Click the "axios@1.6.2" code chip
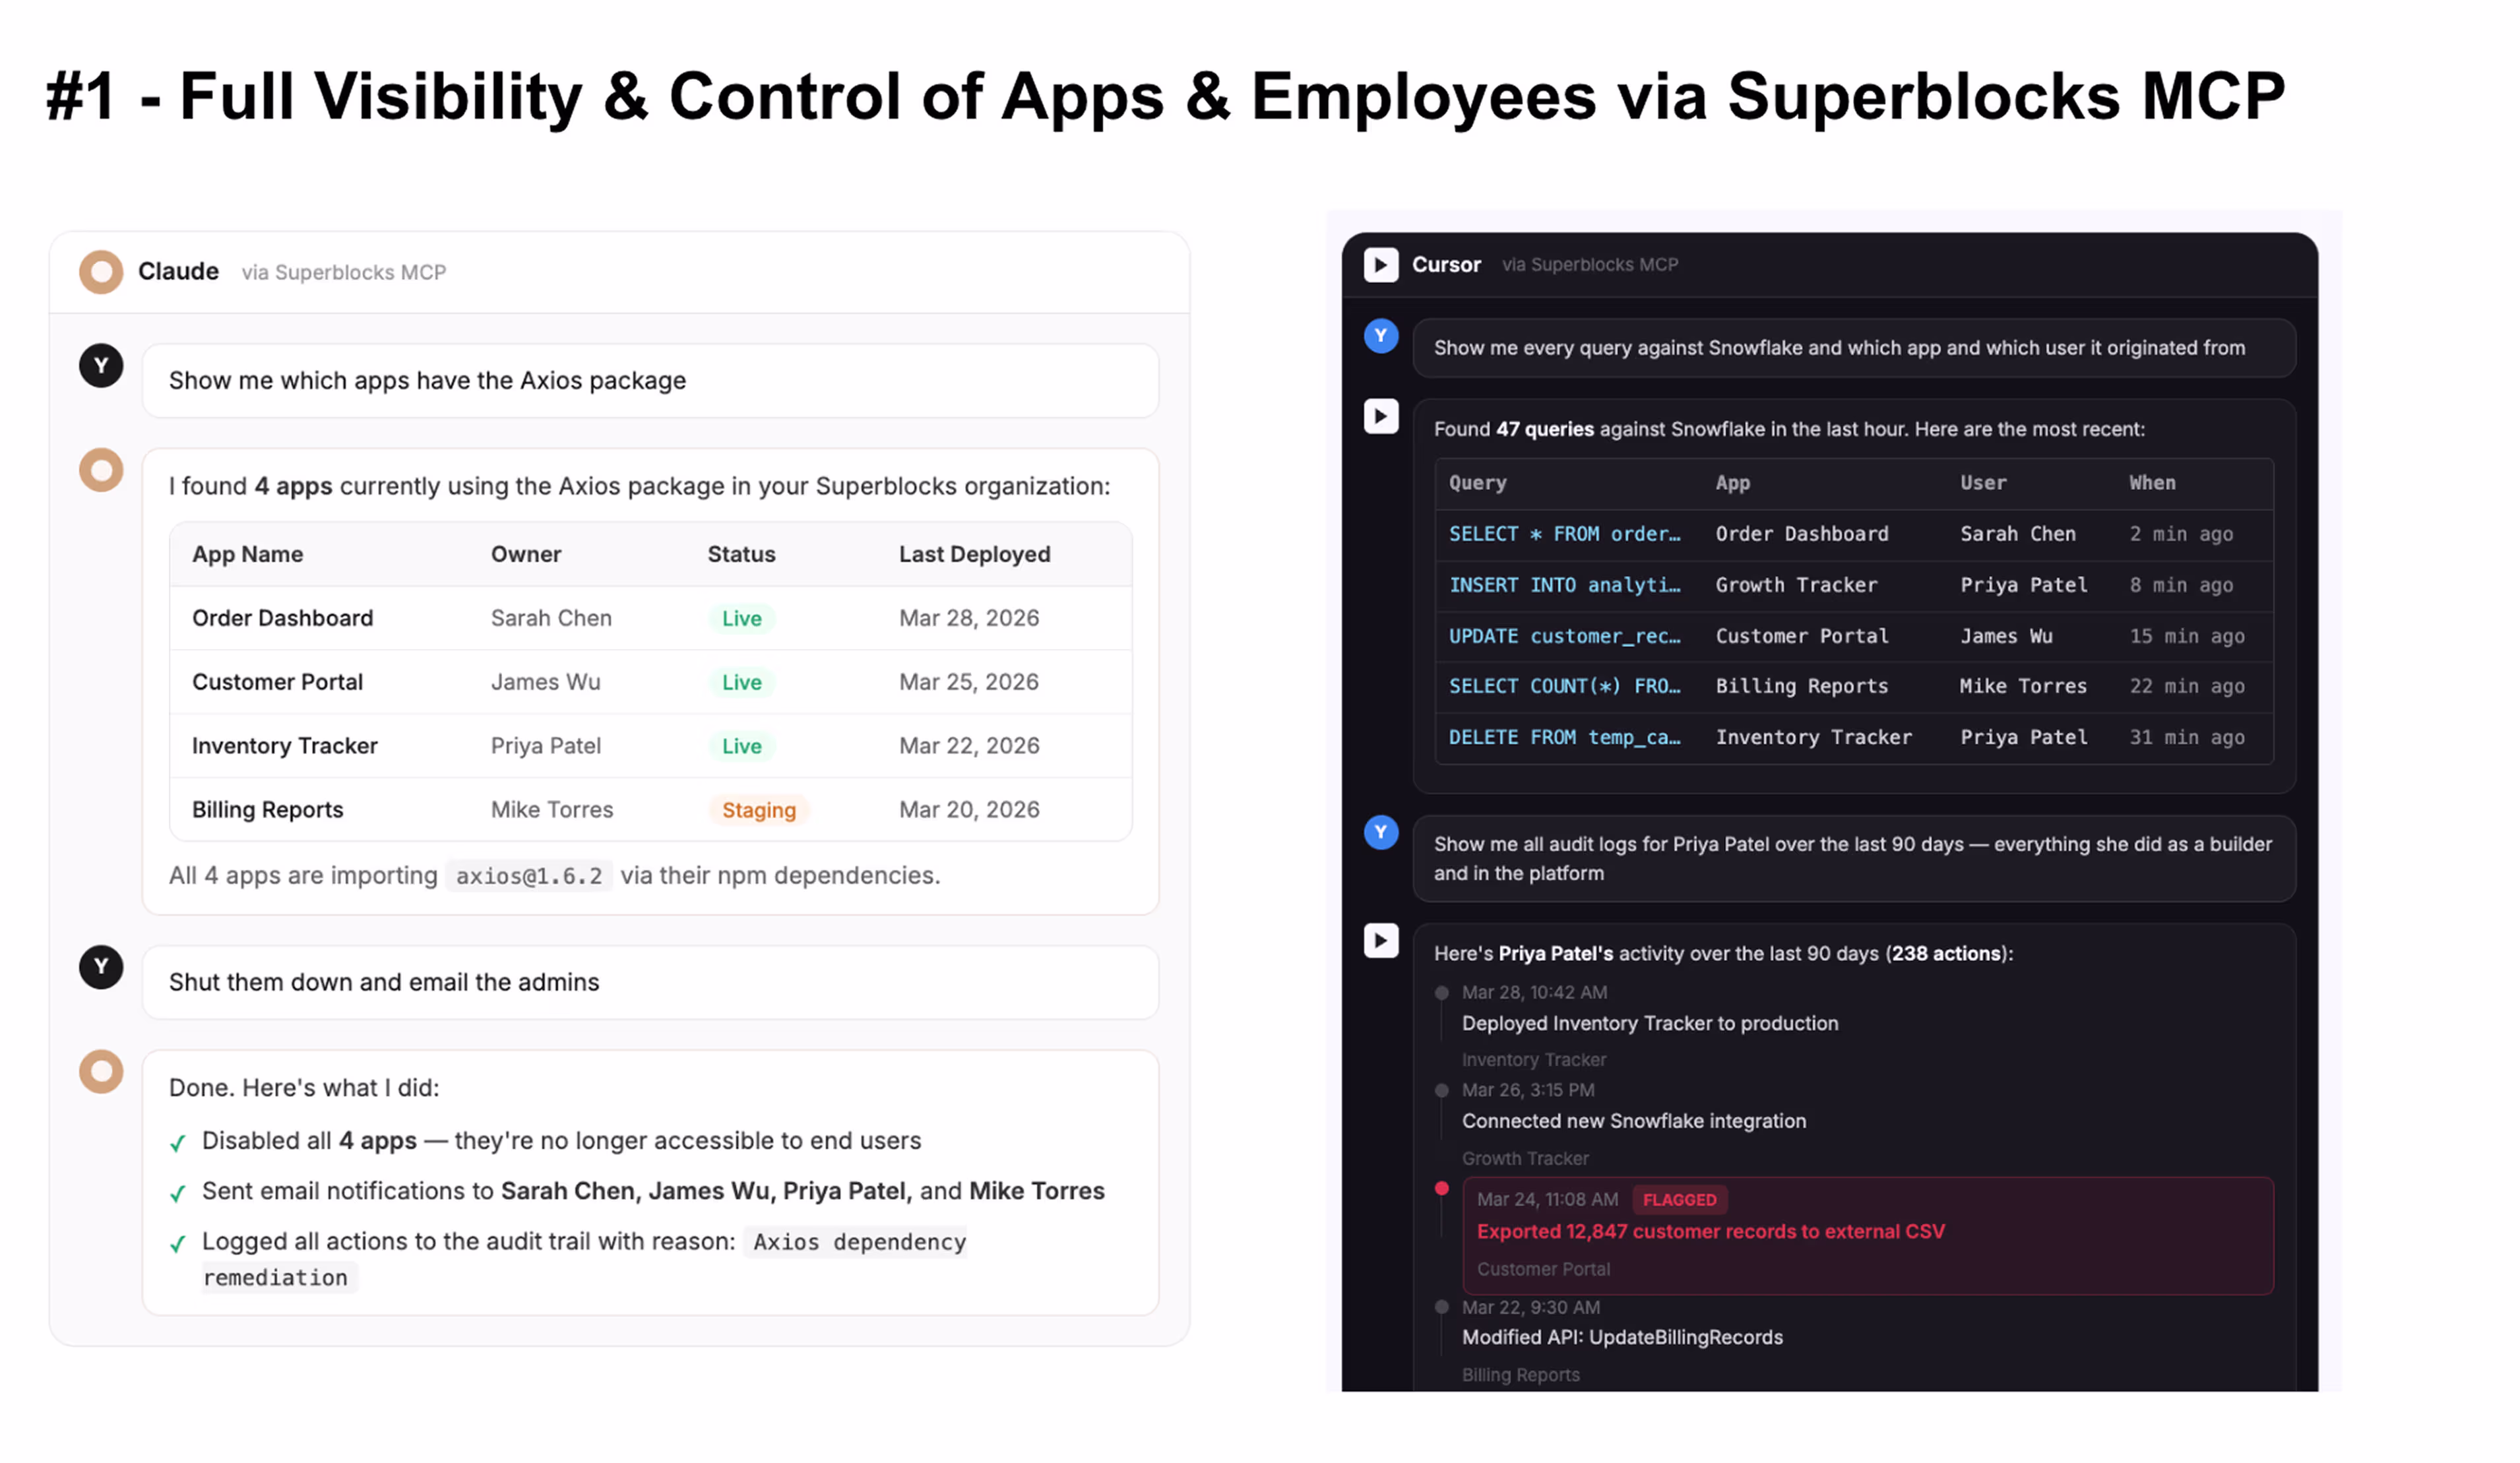This screenshot has height=1463, width=2520. pos(529,876)
